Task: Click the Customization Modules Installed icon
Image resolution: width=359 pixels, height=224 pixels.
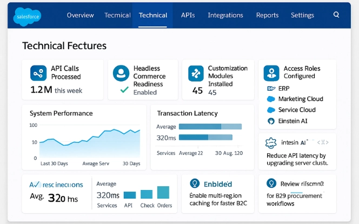Action: [x=195, y=73]
